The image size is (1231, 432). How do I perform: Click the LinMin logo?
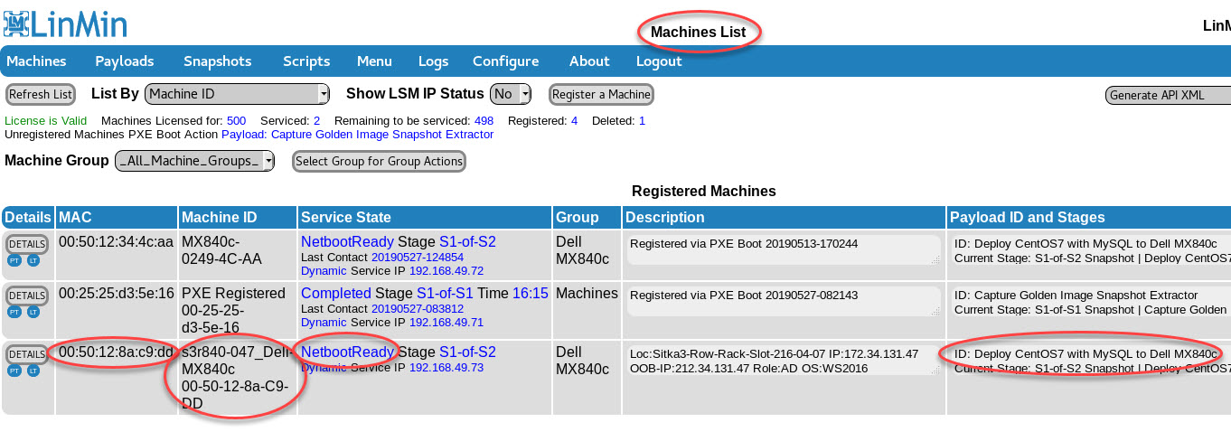click(x=65, y=23)
